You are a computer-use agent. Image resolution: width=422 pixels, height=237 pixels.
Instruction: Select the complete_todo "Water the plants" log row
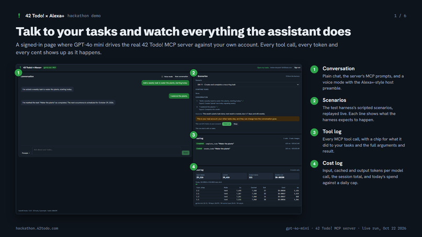[248, 144]
